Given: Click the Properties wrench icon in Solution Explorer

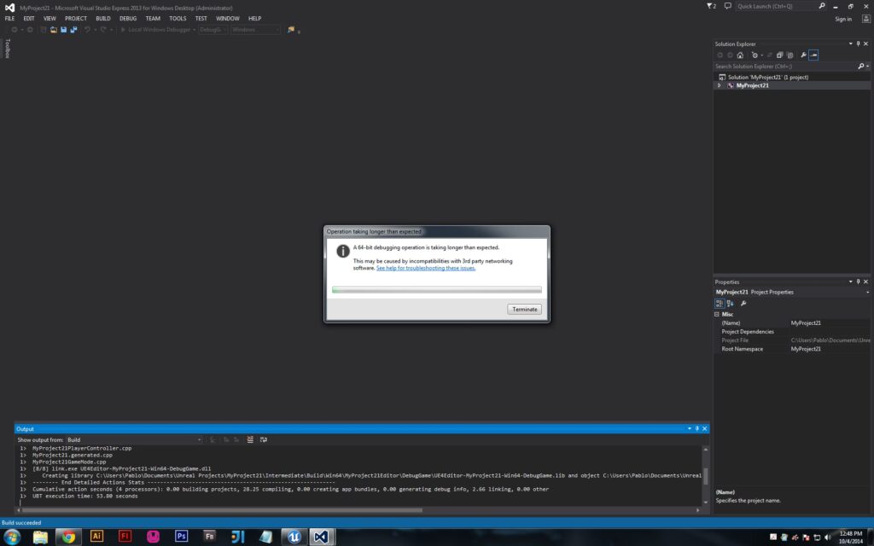Looking at the screenshot, I should [803, 55].
